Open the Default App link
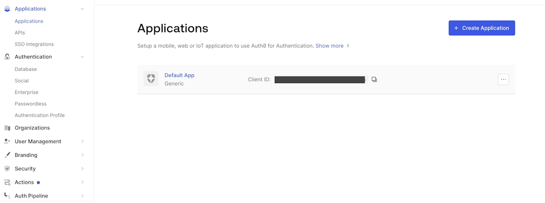 pyautogui.click(x=179, y=75)
